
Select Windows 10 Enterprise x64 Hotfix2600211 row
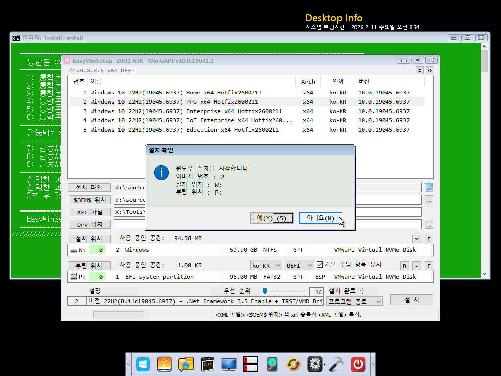click(247, 111)
